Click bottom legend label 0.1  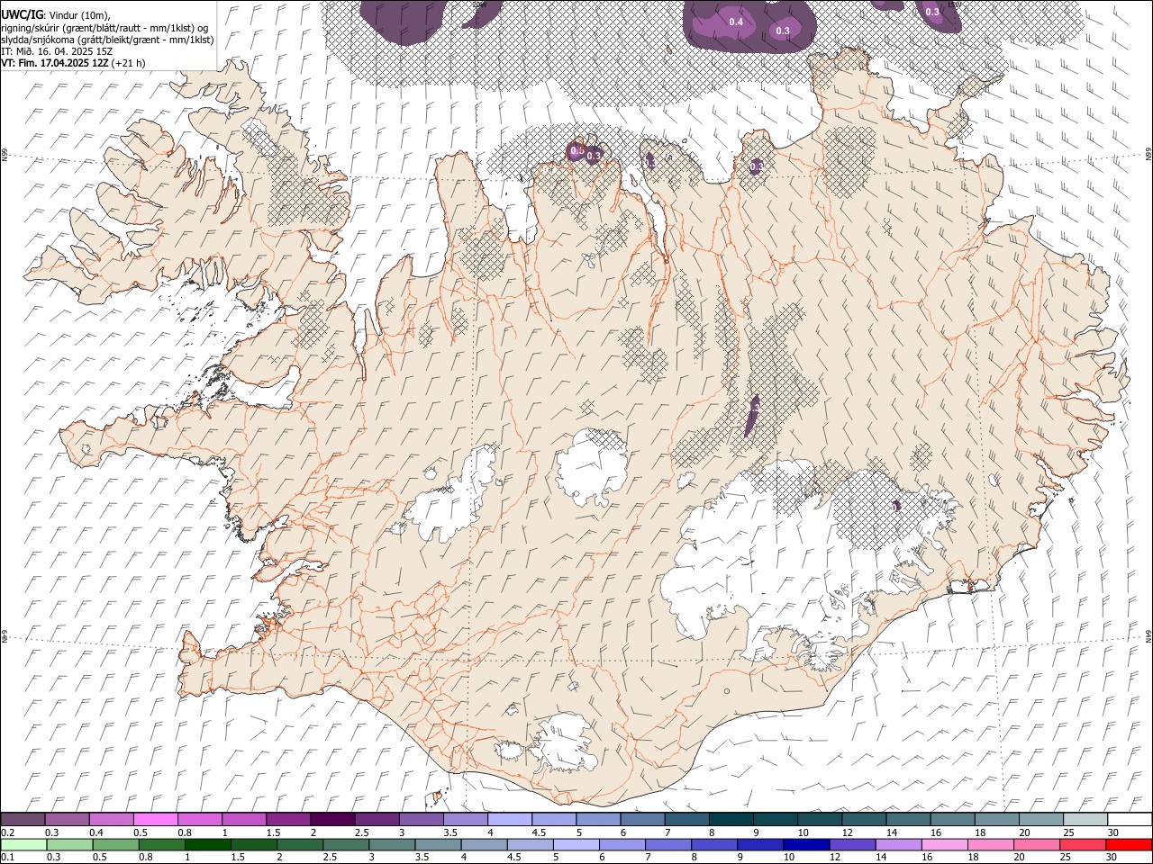[8, 858]
